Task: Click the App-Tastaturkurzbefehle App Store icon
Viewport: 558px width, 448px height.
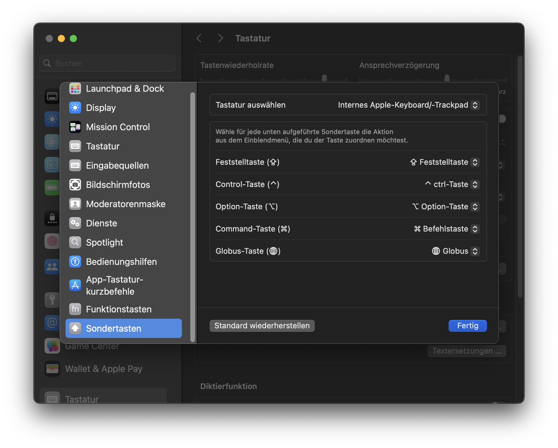Action: click(75, 285)
